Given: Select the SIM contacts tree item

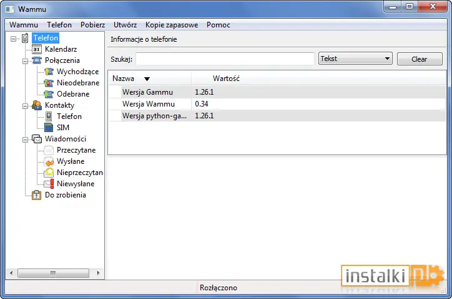Looking at the screenshot, I should click(63, 128).
